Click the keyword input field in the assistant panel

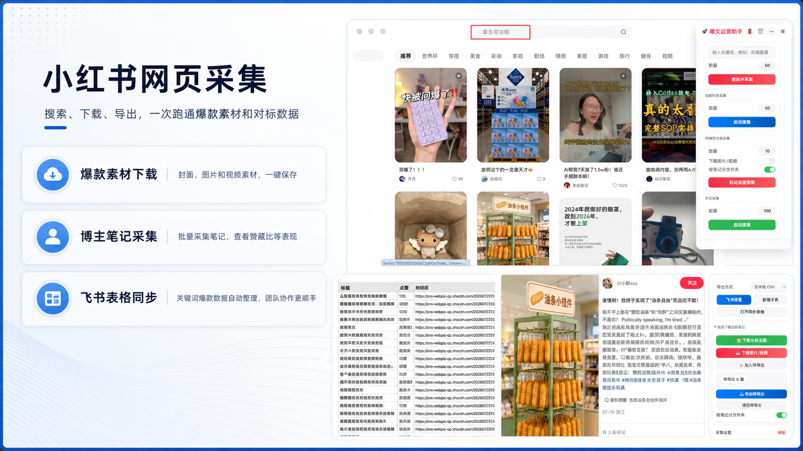pos(742,52)
